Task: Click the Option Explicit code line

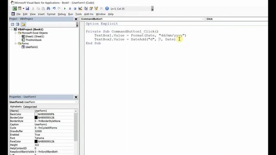Action: (x=102, y=24)
